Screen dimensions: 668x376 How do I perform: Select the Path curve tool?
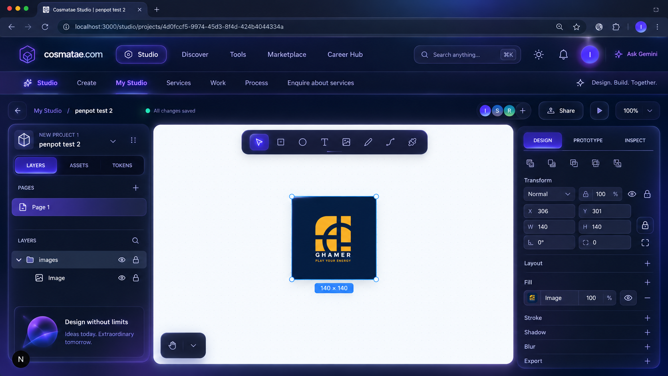[390, 142]
